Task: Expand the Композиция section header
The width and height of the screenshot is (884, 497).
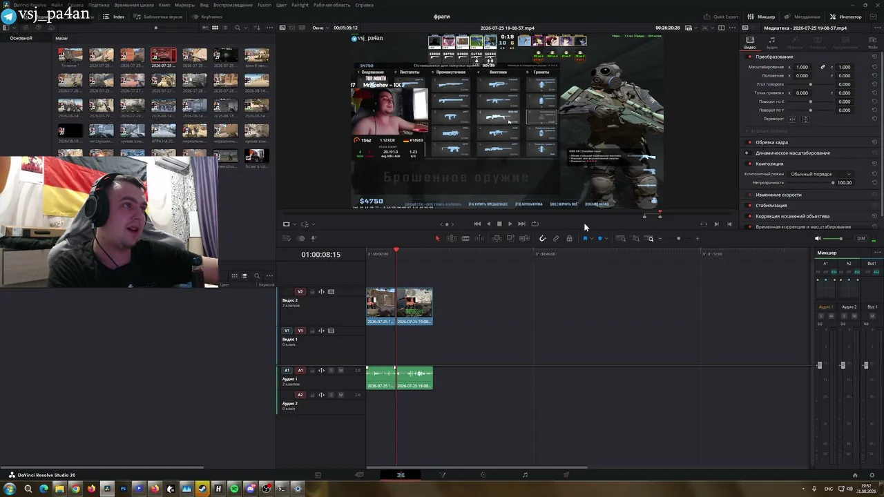Action: (x=769, y=164)
